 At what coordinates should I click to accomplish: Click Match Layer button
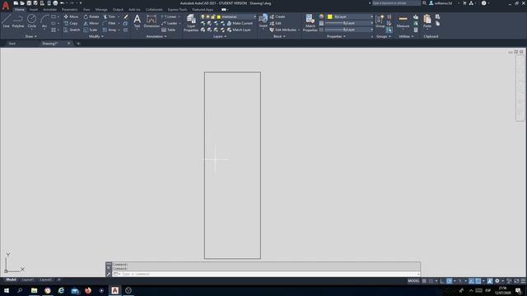pos(239,30)
